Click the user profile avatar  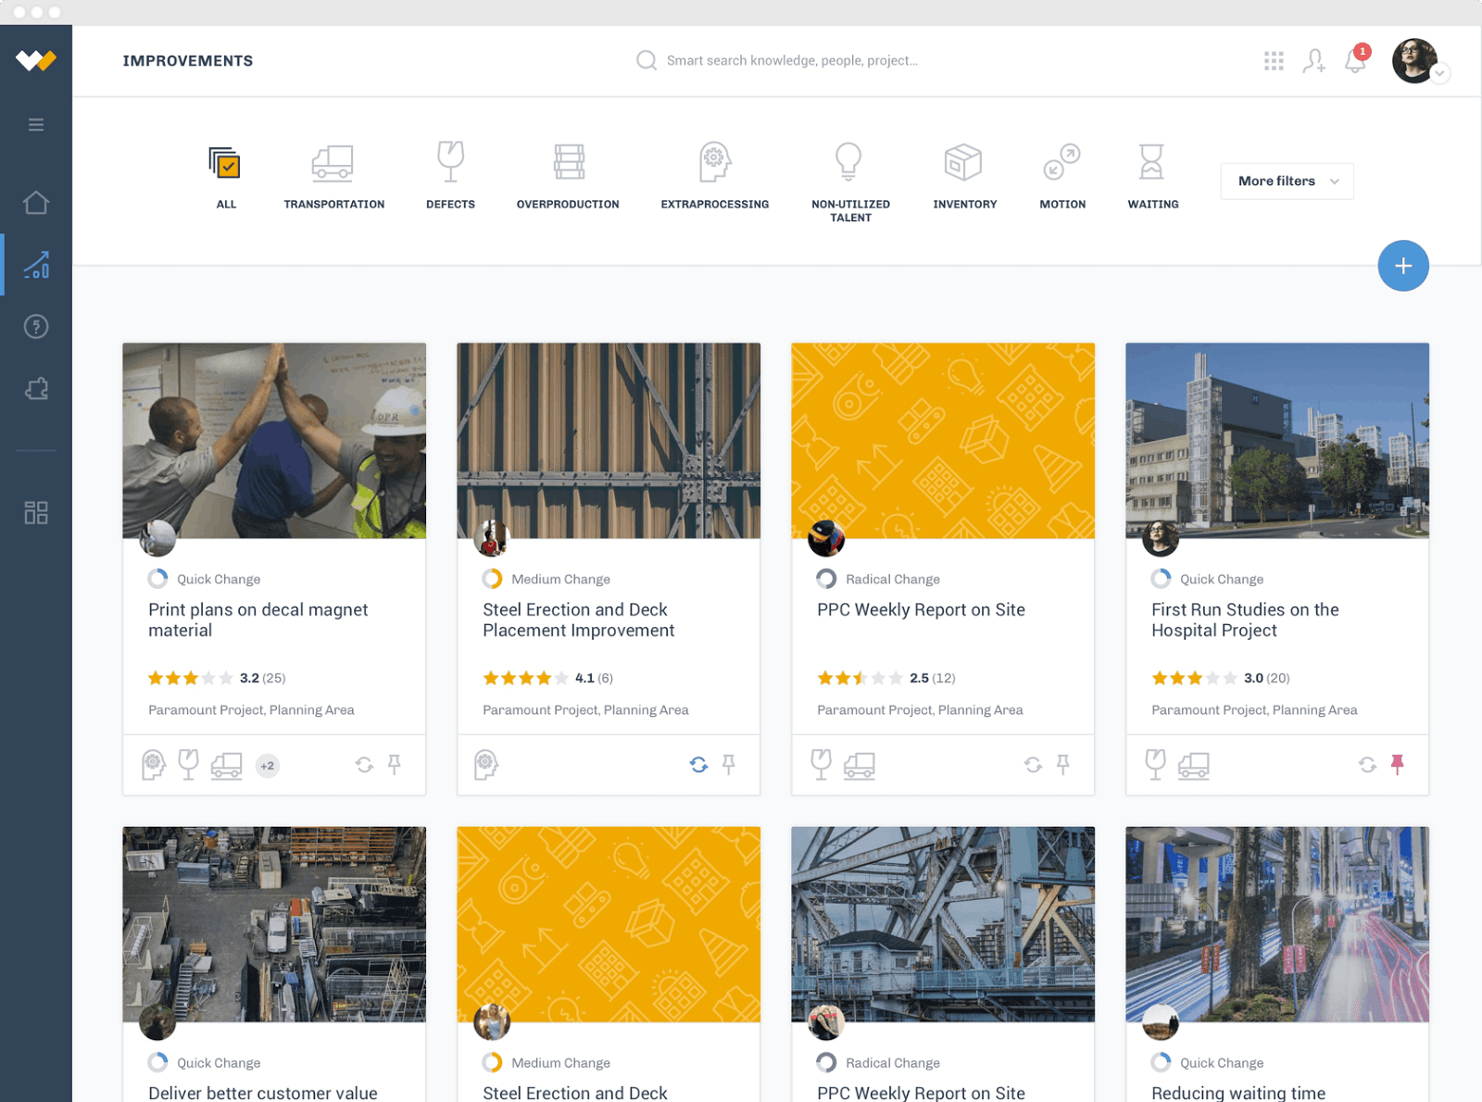(1414, 61)
